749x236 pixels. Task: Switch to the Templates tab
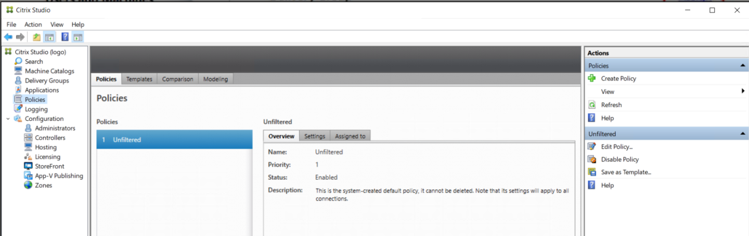(x=139, y=79)
